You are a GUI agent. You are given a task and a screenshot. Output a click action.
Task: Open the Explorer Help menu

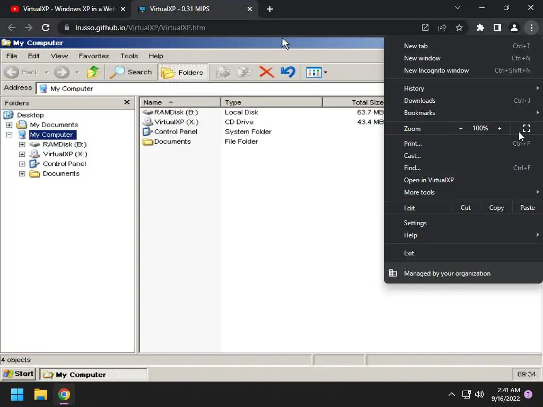click(156, 56)
